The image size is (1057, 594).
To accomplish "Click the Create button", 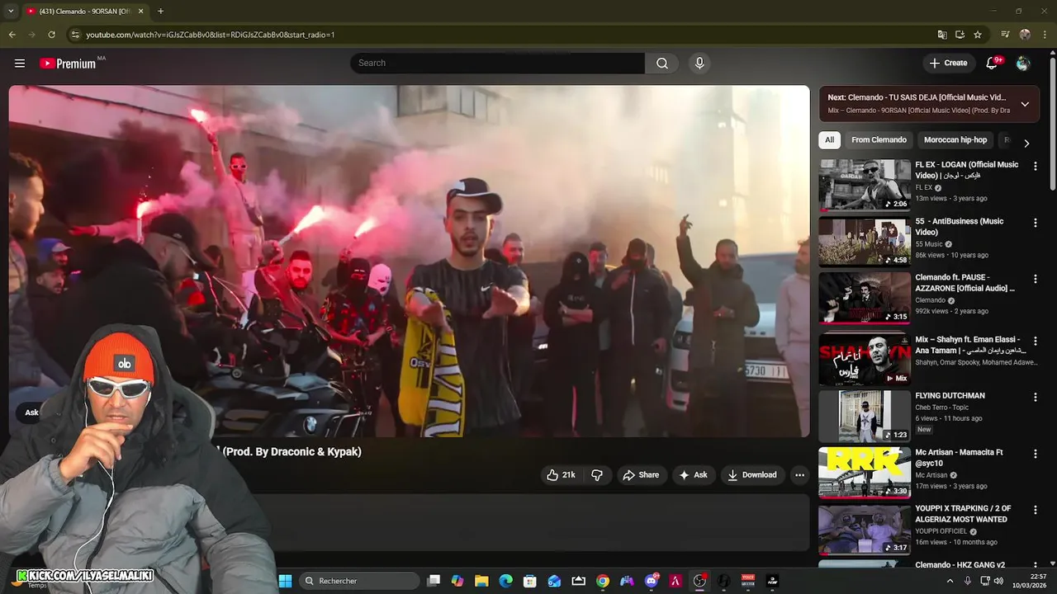I will click(948, 64).
